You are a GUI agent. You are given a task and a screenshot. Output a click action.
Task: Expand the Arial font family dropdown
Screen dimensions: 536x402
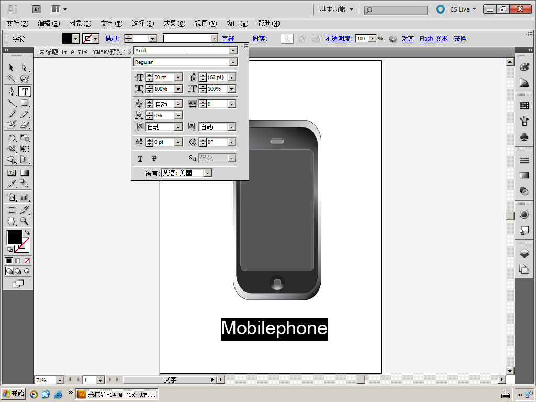[x=233, y=51]
